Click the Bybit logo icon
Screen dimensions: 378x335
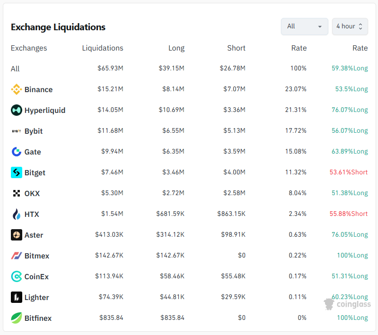pos(17,131)
